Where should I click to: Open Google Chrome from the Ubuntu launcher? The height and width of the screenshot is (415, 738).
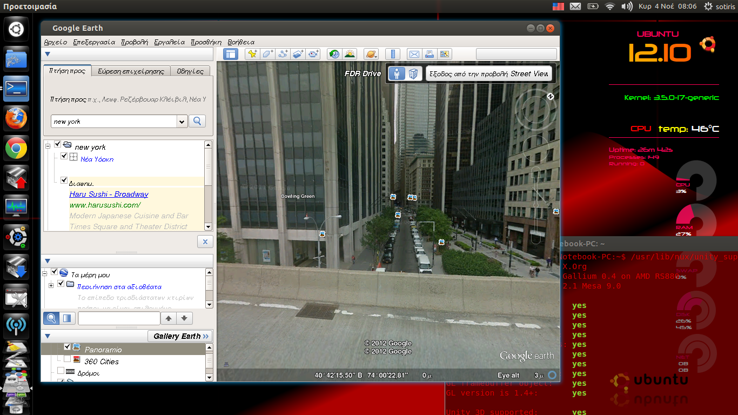(x=16, y=148)
